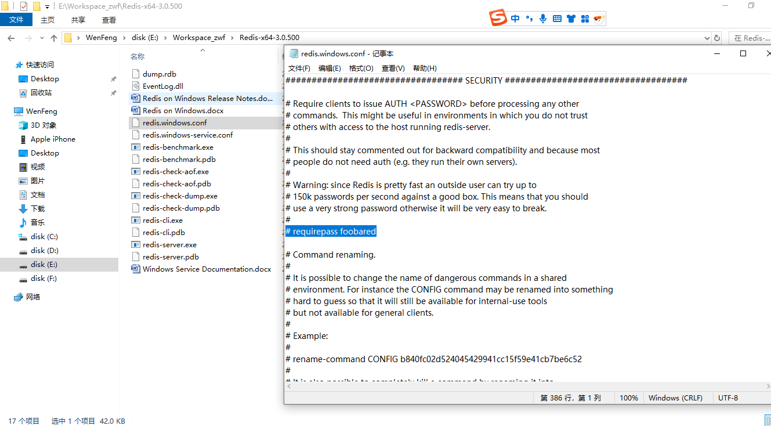Select the dump.rdb file
The image size is (771, 426).
160,74
